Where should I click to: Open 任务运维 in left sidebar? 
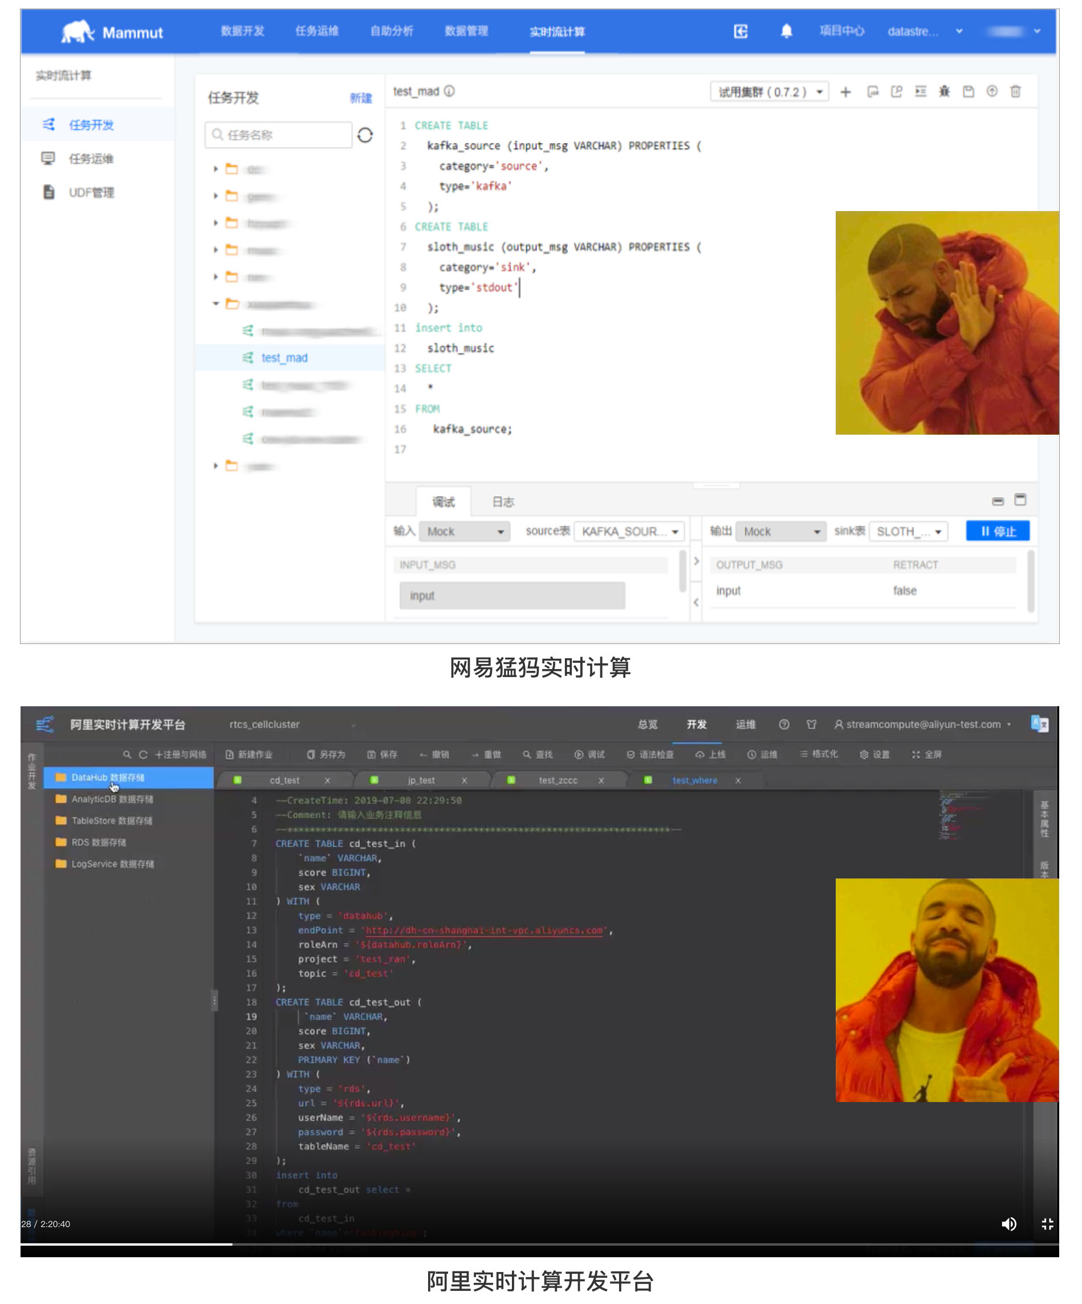click(91, 159)
